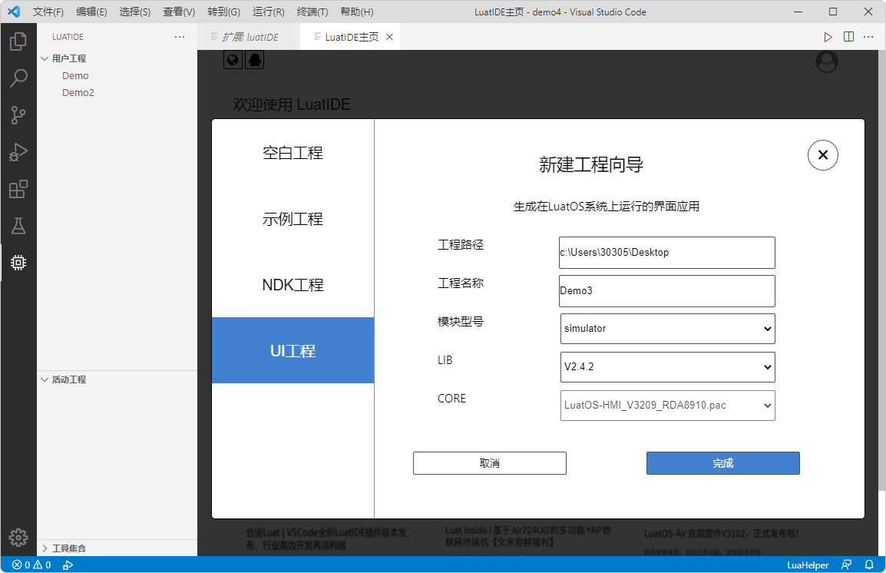Image resolution: width=886 pixels, height=573 pixels.
Task: Click the debug launch icon in status bar
Action: tap(68, 565)
